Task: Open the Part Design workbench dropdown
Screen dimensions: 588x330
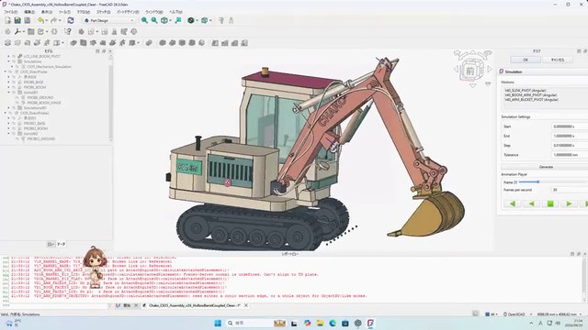Action: (x=109, y=20)
